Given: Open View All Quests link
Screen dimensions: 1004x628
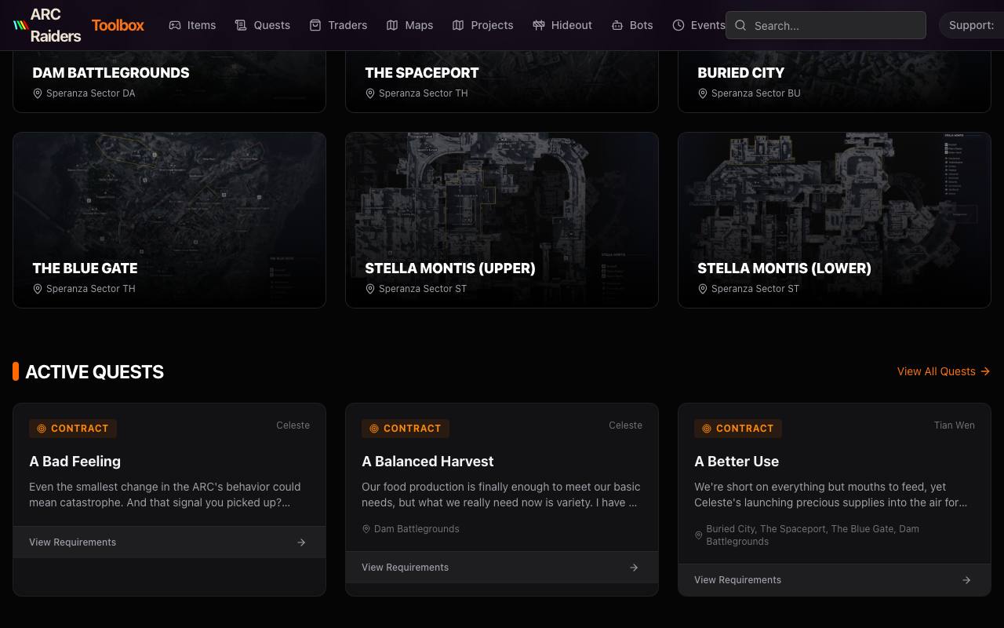Looking at the screenshot, I should (x=944, y=371).
